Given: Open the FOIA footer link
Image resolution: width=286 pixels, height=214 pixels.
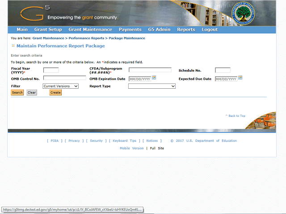Looking at the screenshot, I should tap(55, 141).
